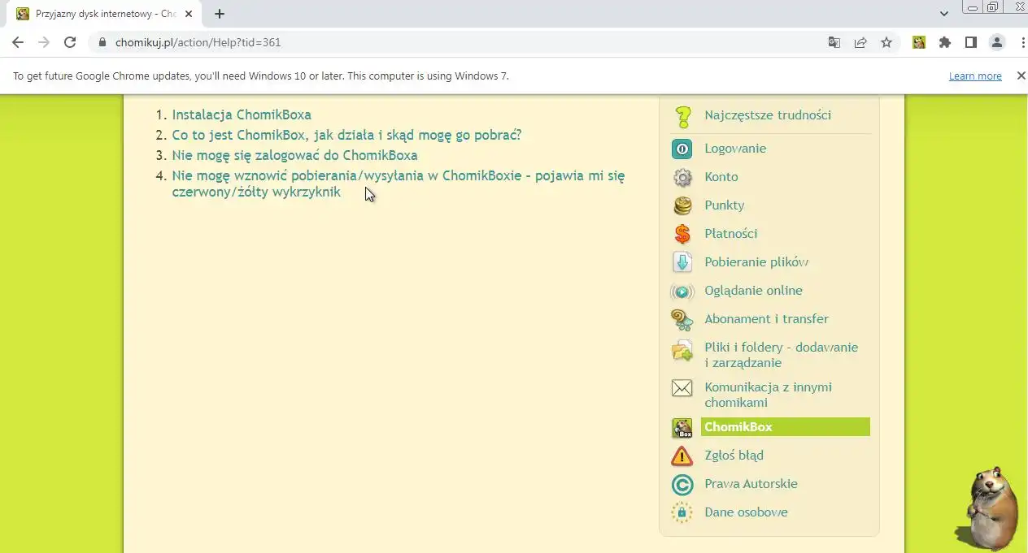The height and width of the screenshot is (553, 1028).
Task: Select Komunikacja z innymi chomikami
Action: (768, 395)
